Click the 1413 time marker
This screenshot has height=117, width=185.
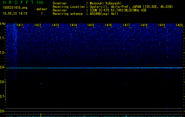click(56, 25)
